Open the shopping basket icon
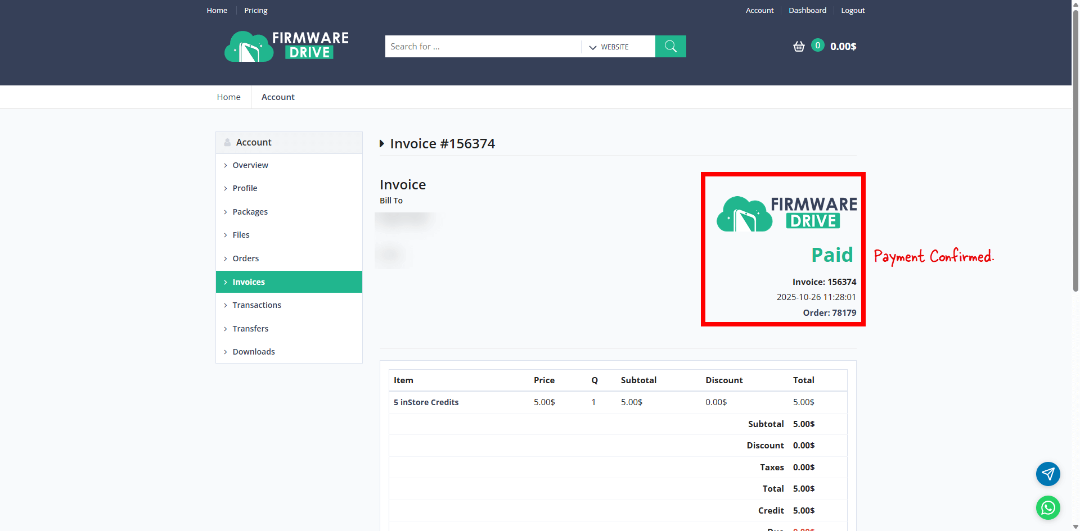This screenshot has height=531, width=1080. coord(799,47)
